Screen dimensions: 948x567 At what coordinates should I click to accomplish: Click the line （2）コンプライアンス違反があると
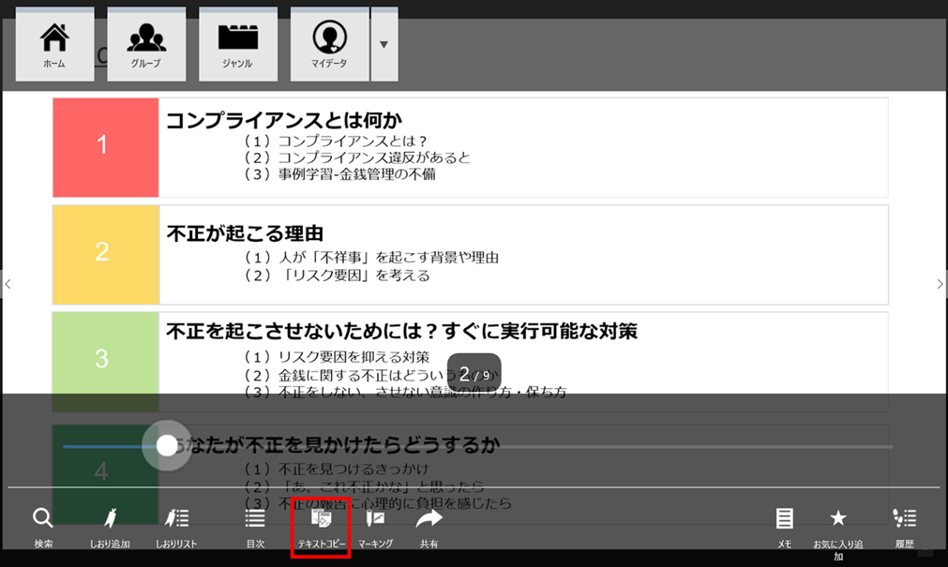pos(356,157)
